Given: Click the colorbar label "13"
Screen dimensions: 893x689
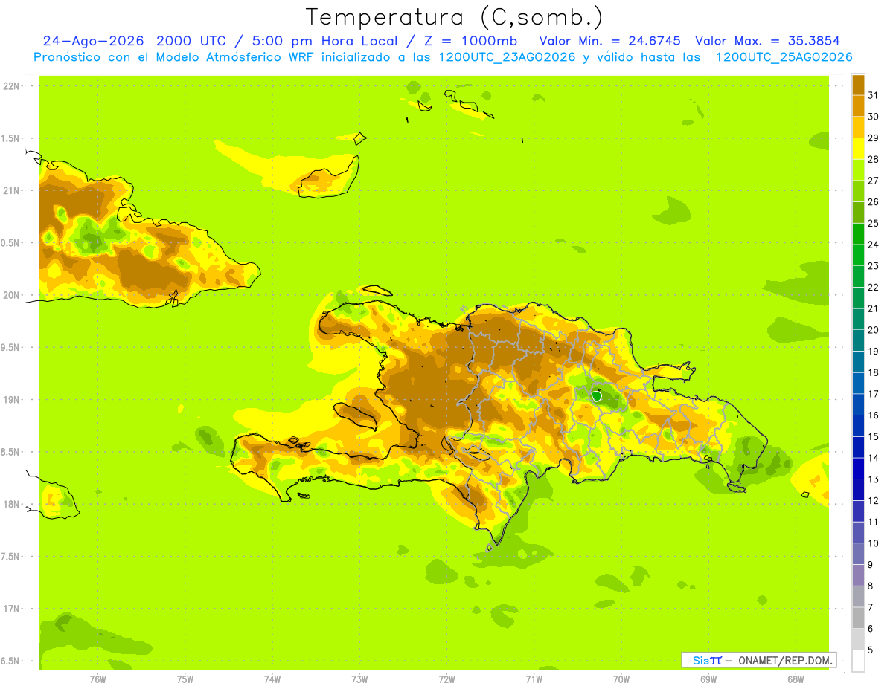Looking at the screenshot, I should click(x=874, y=479).
